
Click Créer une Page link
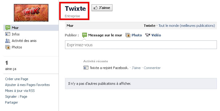click(x=17, y=79)
